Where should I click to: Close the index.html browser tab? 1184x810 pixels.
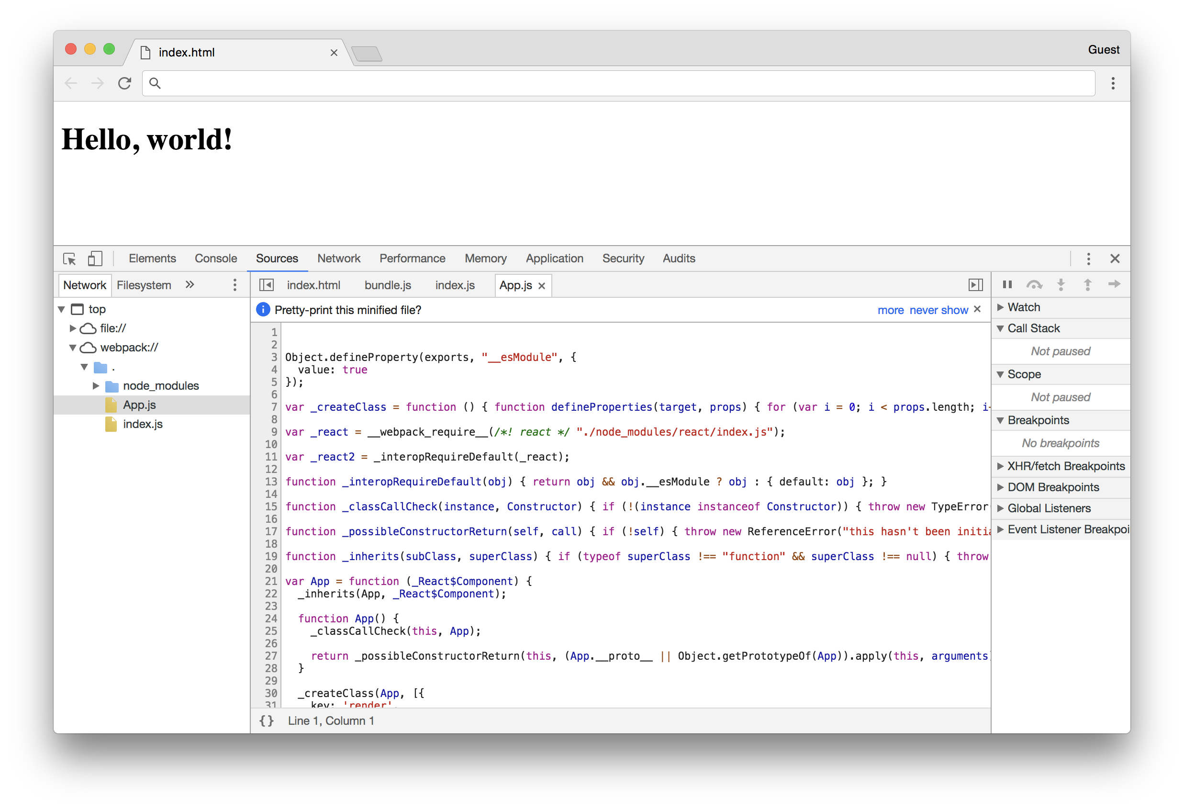[334, 53]
